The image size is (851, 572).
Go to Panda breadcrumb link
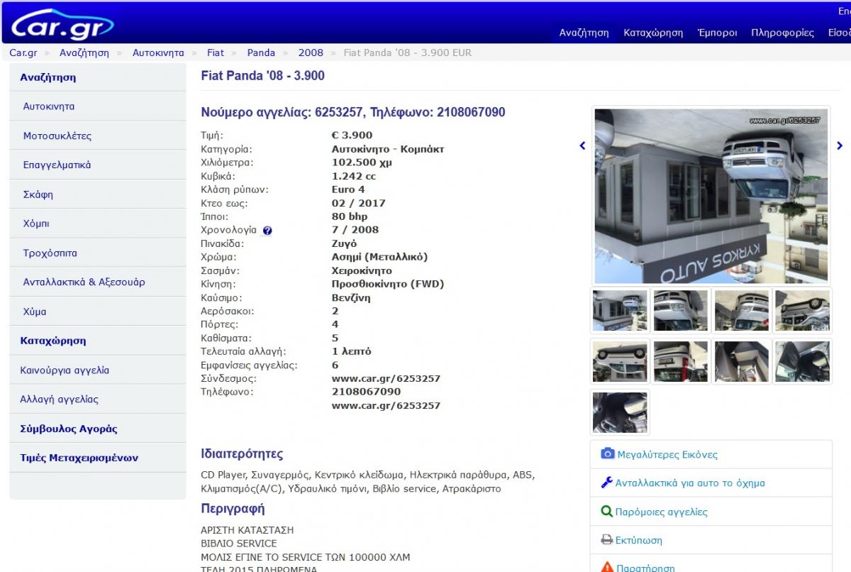click(261, 53)
